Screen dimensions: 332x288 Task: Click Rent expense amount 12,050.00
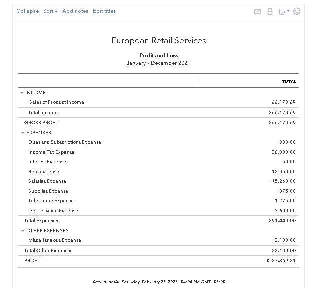[x=283, y=172]
